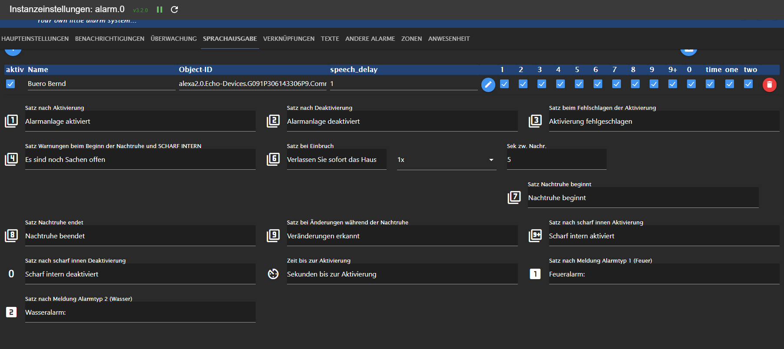Open the Texte tab
This screenshot has width=784, height=349.
(330, 39)
